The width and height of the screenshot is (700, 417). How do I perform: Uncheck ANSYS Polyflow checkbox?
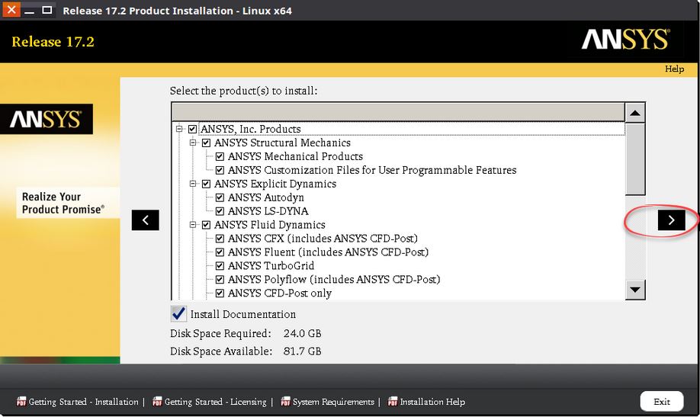[220, 280]
